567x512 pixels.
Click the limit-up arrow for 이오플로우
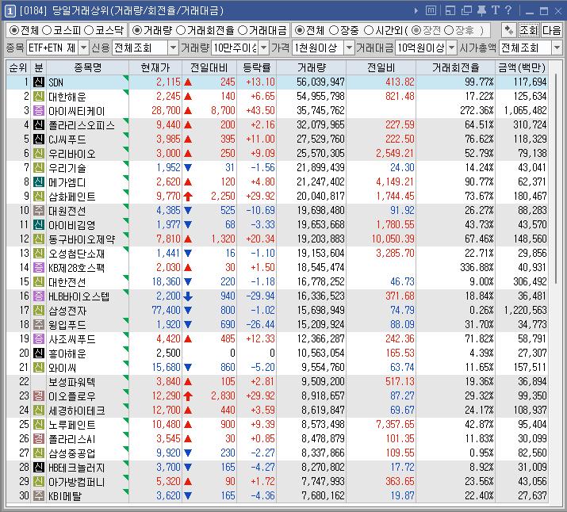pos(188,396)
